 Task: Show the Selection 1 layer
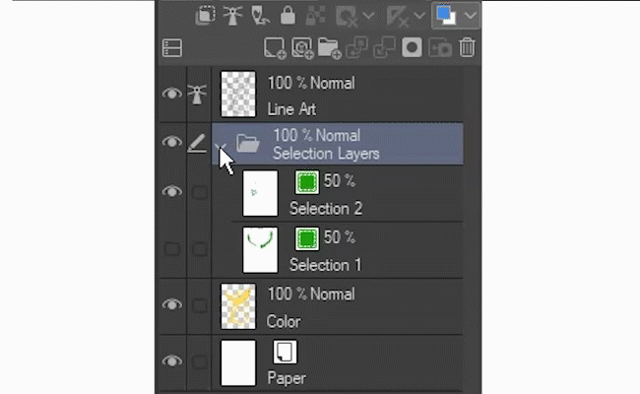coord(172,249)
